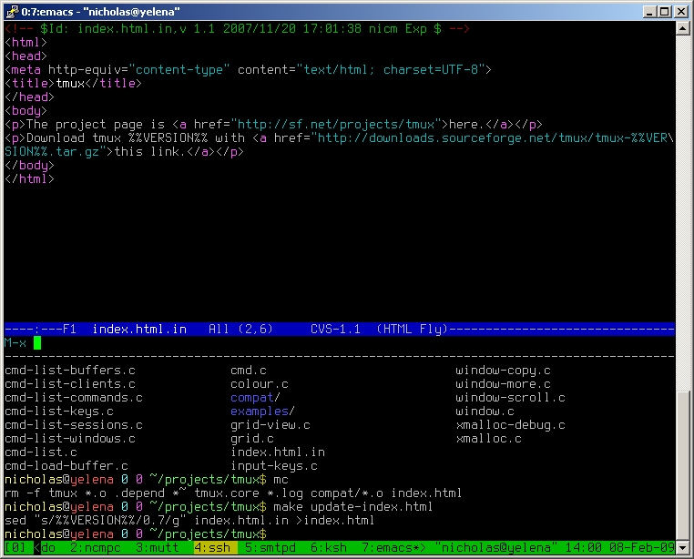The height and width of the screenshot is (559, 694).
Task: Click the scrollbar thumb at the bottom
Action: [x=682, y=464]
